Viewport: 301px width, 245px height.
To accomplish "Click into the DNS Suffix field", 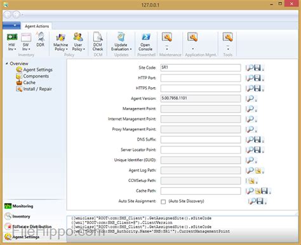I will [x=201, y=139].
